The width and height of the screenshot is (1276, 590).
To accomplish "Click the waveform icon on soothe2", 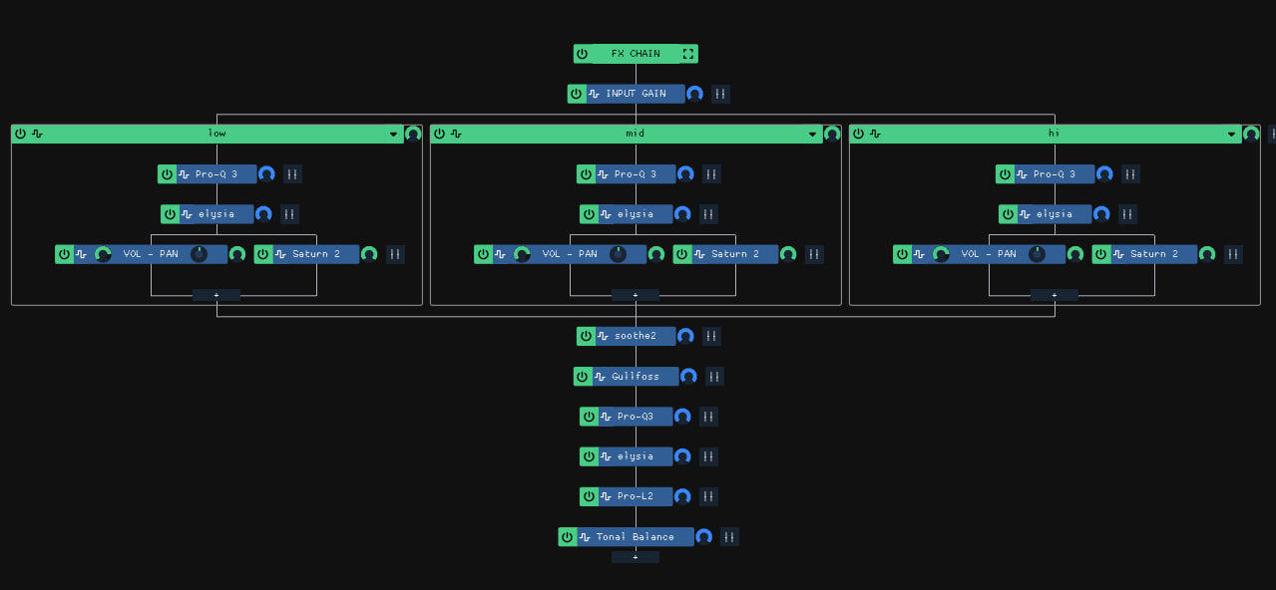I will (603, 336).
